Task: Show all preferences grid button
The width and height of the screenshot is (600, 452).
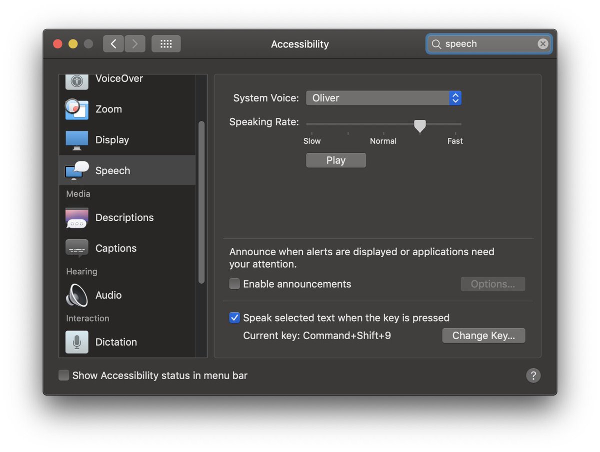Action: pos(166,44)
